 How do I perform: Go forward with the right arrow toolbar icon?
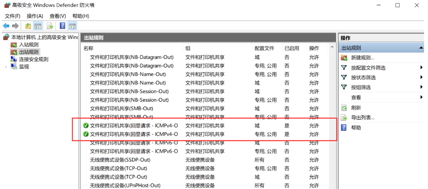[x=15, y=26]
